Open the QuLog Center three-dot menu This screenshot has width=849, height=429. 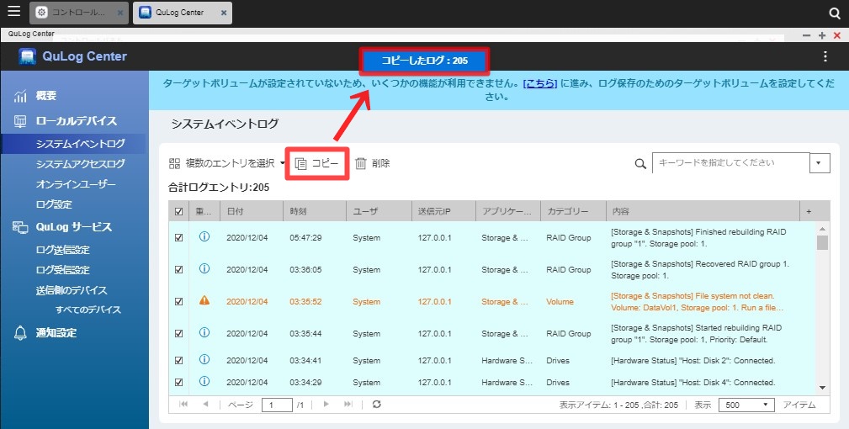click(825, 57)
